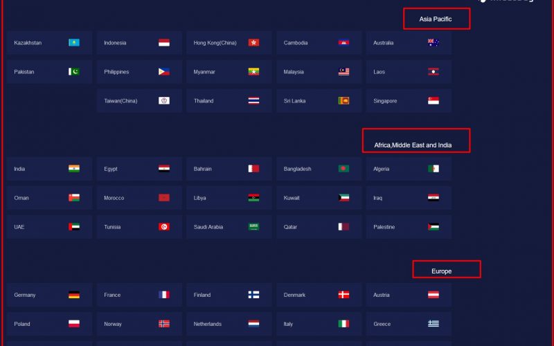Select the Africa, Middle East and India heading
The width and height of the screenshot is (554, 346).
pos(413,145)
